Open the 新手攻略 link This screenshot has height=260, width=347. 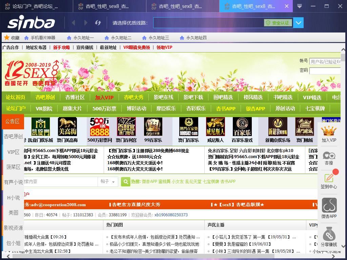point(61,47)
